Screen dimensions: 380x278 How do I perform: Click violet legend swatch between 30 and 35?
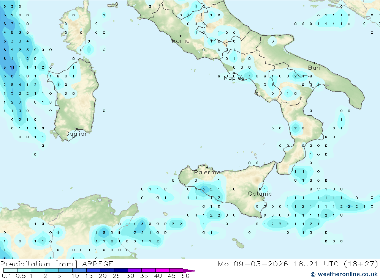135,270
